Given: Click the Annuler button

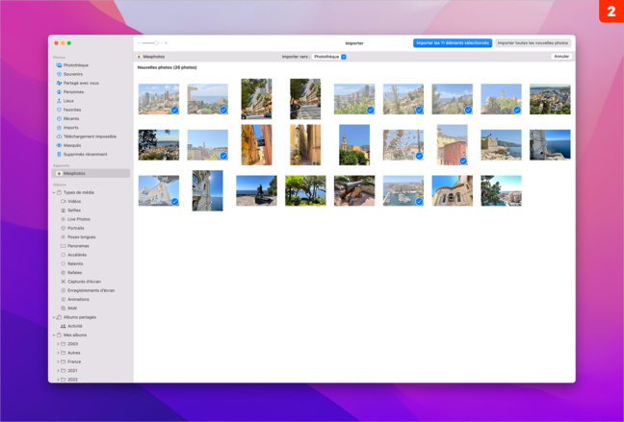Looking at the screenshot, I should pos(560,57).
